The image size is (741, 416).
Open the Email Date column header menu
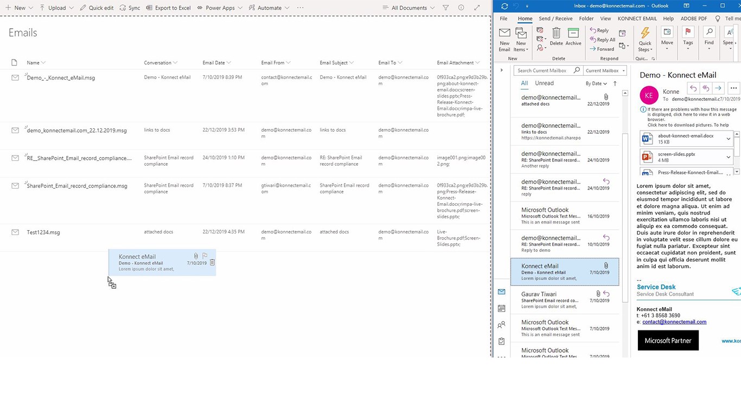coord(216,63)
